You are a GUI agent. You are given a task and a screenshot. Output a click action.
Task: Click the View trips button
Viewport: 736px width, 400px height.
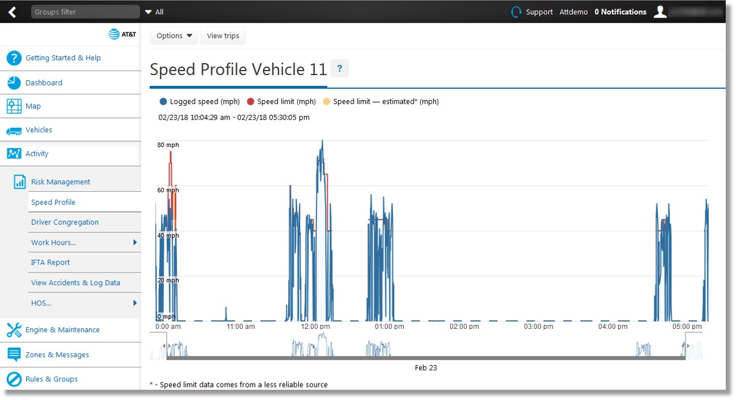223,36
